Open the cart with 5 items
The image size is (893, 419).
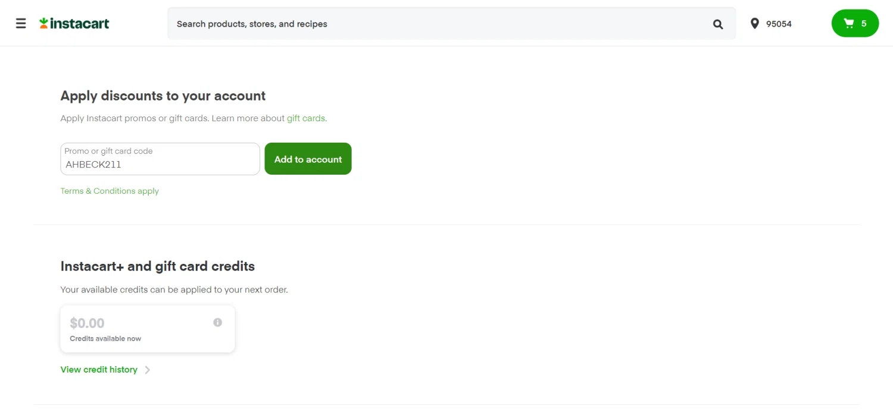click(855, 24)
